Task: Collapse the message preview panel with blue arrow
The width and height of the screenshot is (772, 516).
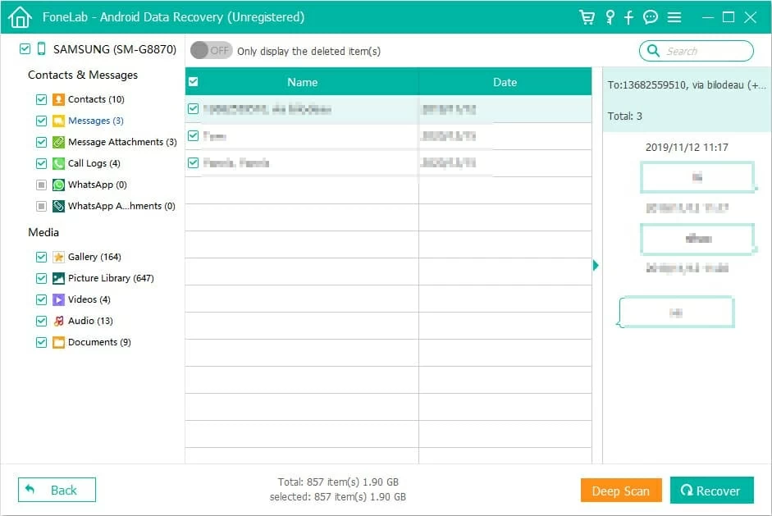Action: (596, 266)
